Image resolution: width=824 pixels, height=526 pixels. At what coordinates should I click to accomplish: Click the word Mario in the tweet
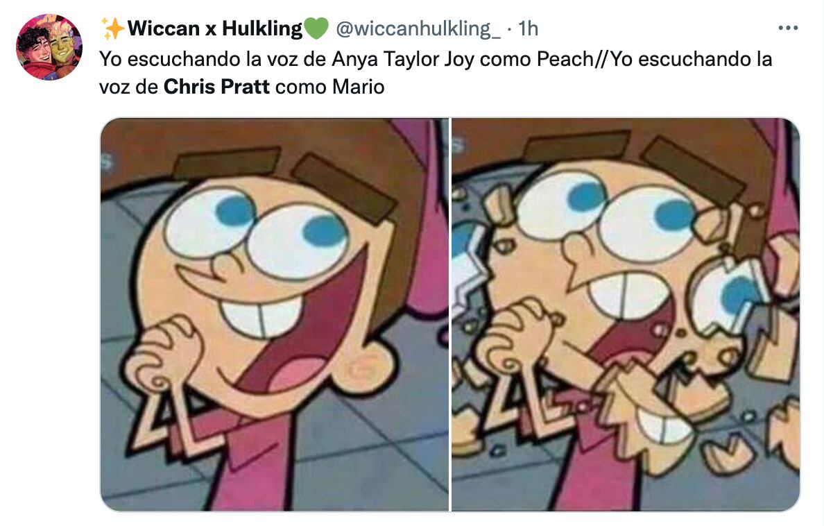click(x=358, y=86)
